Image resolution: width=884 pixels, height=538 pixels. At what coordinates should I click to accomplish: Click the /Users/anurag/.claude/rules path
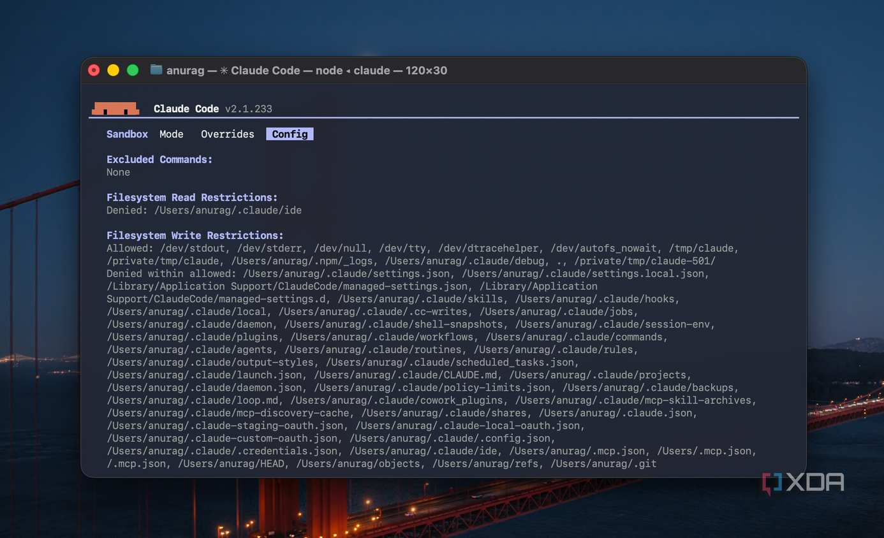554,350
